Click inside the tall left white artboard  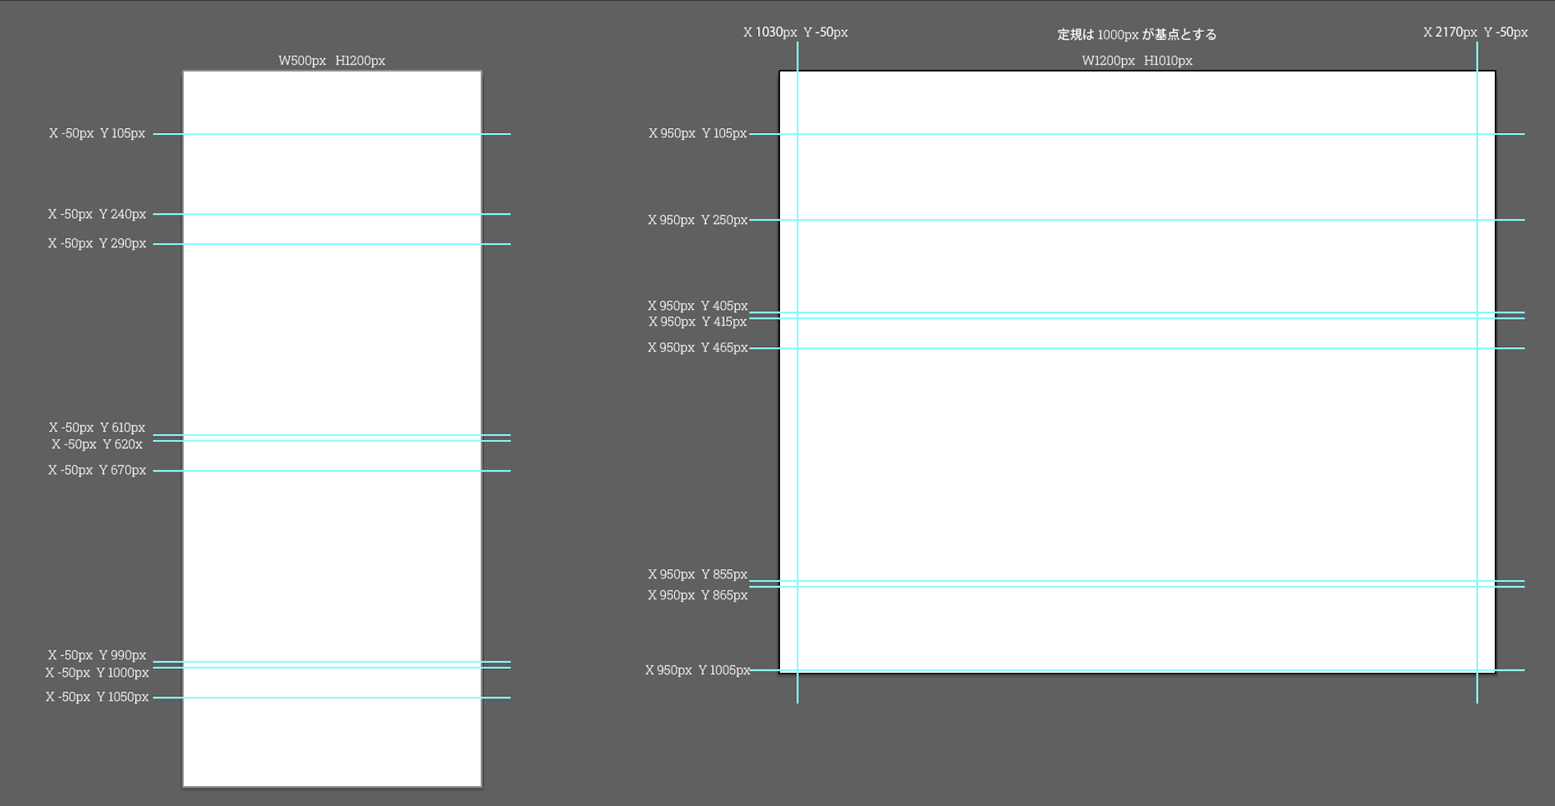[332, 339]
